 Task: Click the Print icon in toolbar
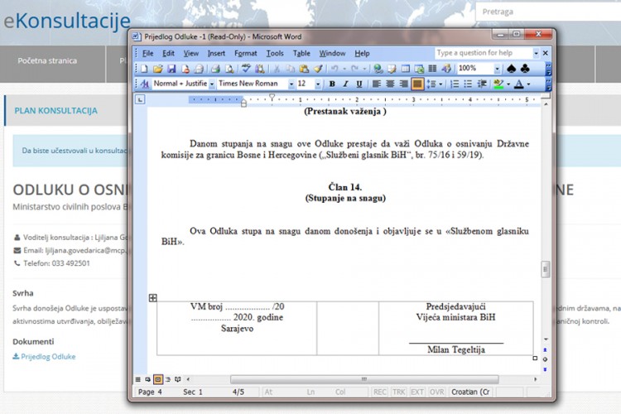point(214,69)
